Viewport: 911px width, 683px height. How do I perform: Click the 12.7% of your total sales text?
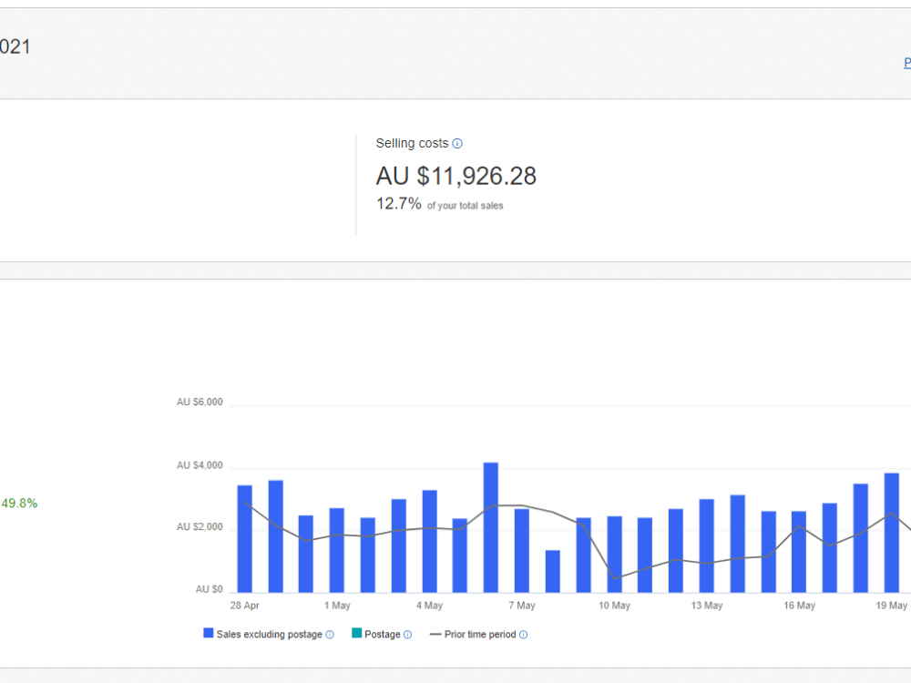(439, 204)
